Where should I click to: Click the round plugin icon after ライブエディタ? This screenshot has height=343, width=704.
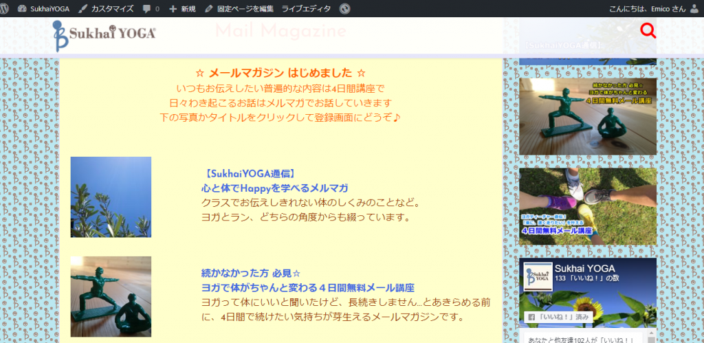[x=344, y=8]
